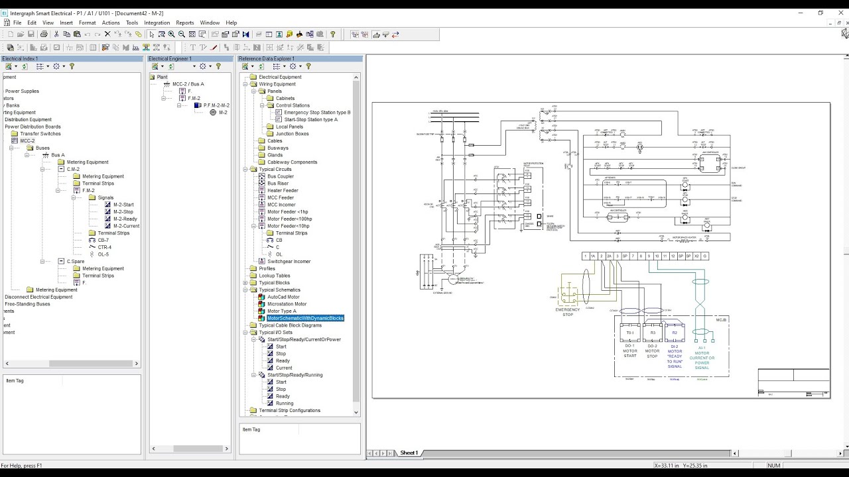
Task: Select Emergency Stop Station type B
Action: (x=317, y=113)
